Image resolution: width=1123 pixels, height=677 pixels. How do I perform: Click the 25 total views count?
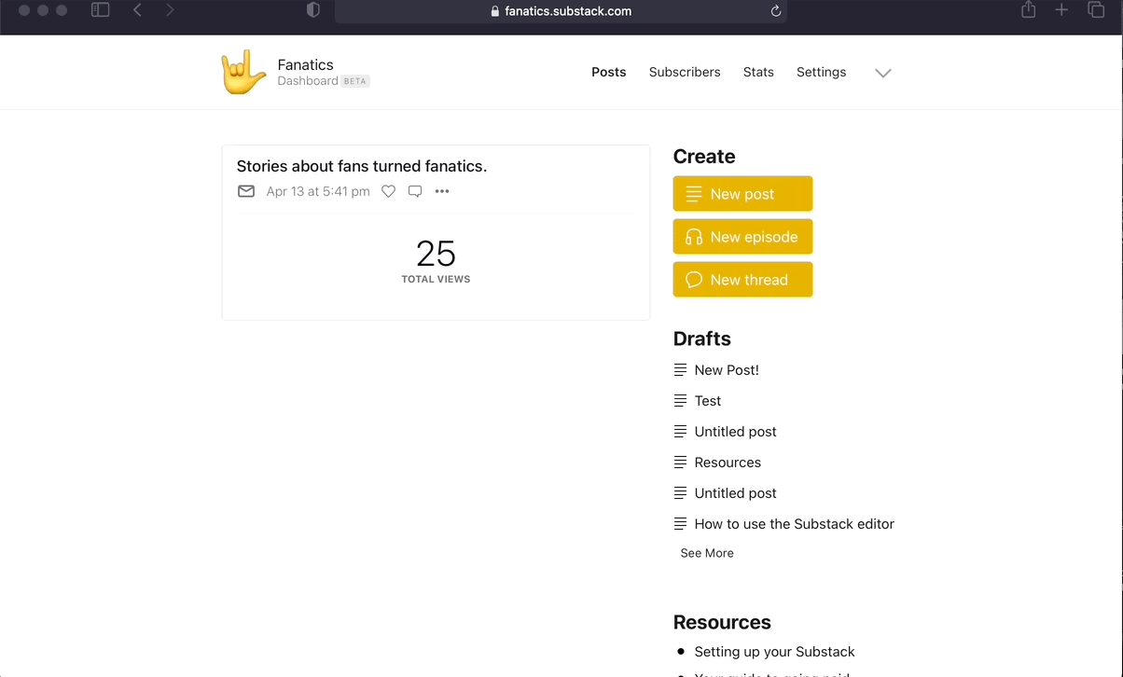pos(436,254)
